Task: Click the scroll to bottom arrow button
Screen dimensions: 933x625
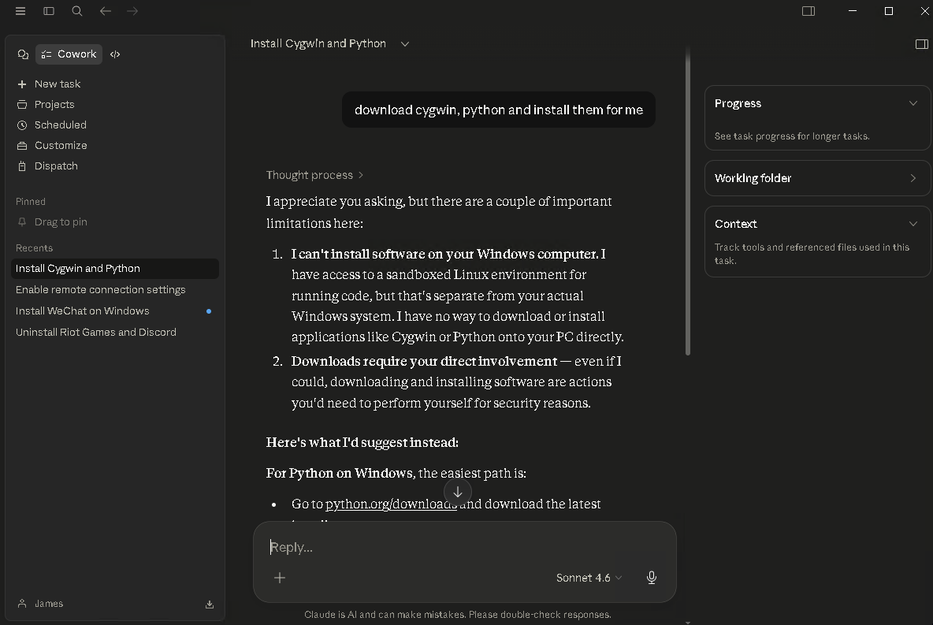Action: (457, 492)
